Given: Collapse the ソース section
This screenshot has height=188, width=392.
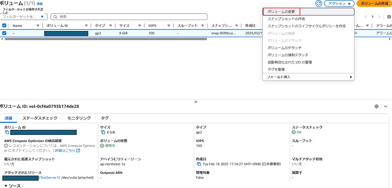Looking at the screenshot, I should point(6,186).
